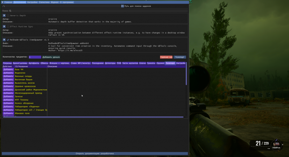Click the red Горячие кл. button
Image resolution: width=289 pixels, height=157 pixels.
[166, 57]
